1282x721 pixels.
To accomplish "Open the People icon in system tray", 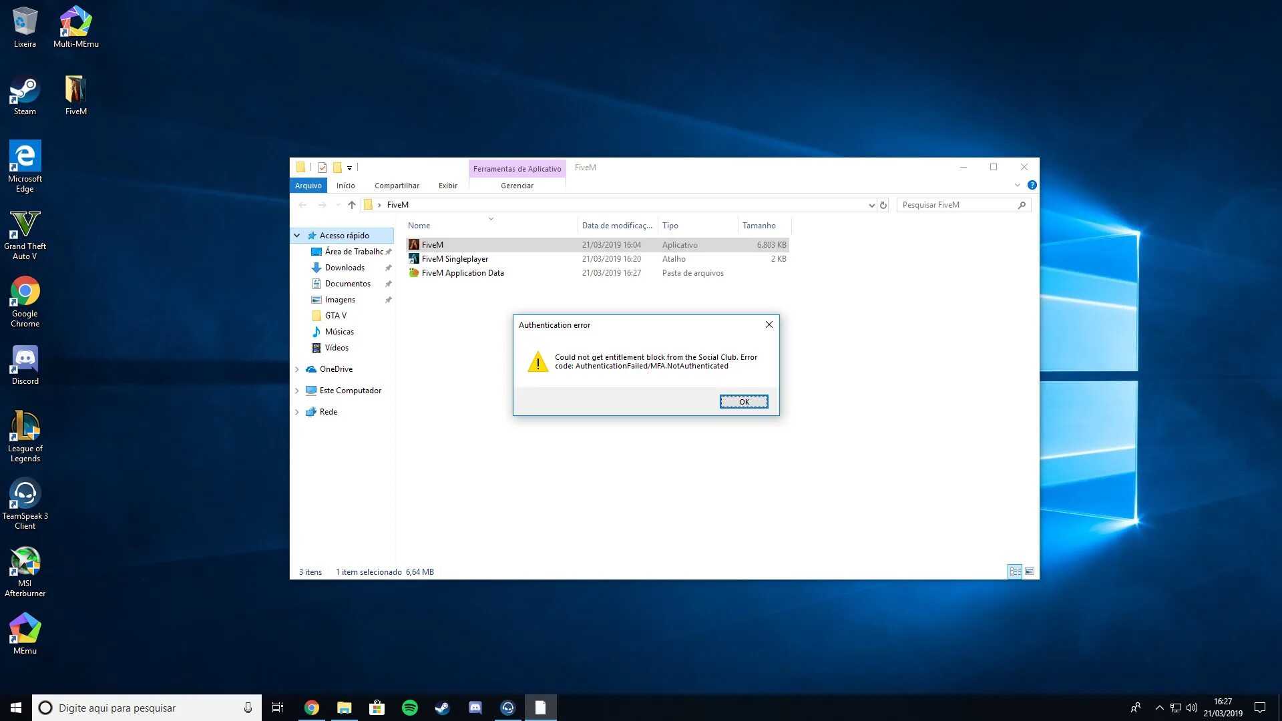I will coord(1136,708).
